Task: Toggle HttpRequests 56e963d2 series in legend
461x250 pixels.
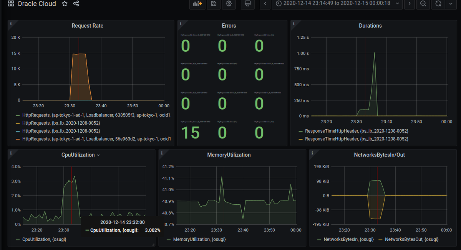Action: click(x=96, y=138)
